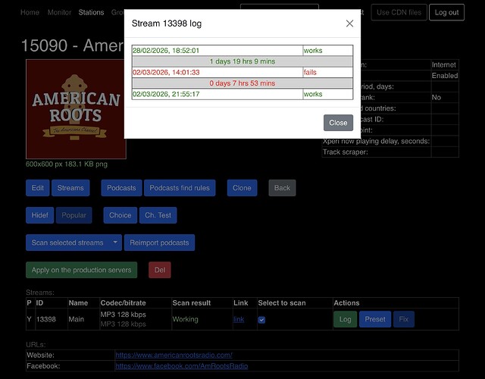Toggle Select to scan checkbox for stream 13398
This screenshot has width=485, height=379.
point(261,320)
